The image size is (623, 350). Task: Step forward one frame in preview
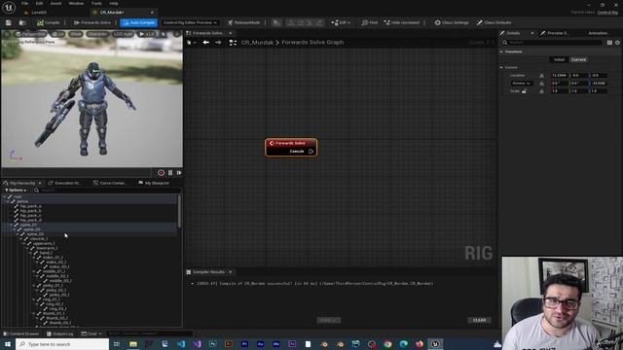pyautogui.click(x=179, y=173)
